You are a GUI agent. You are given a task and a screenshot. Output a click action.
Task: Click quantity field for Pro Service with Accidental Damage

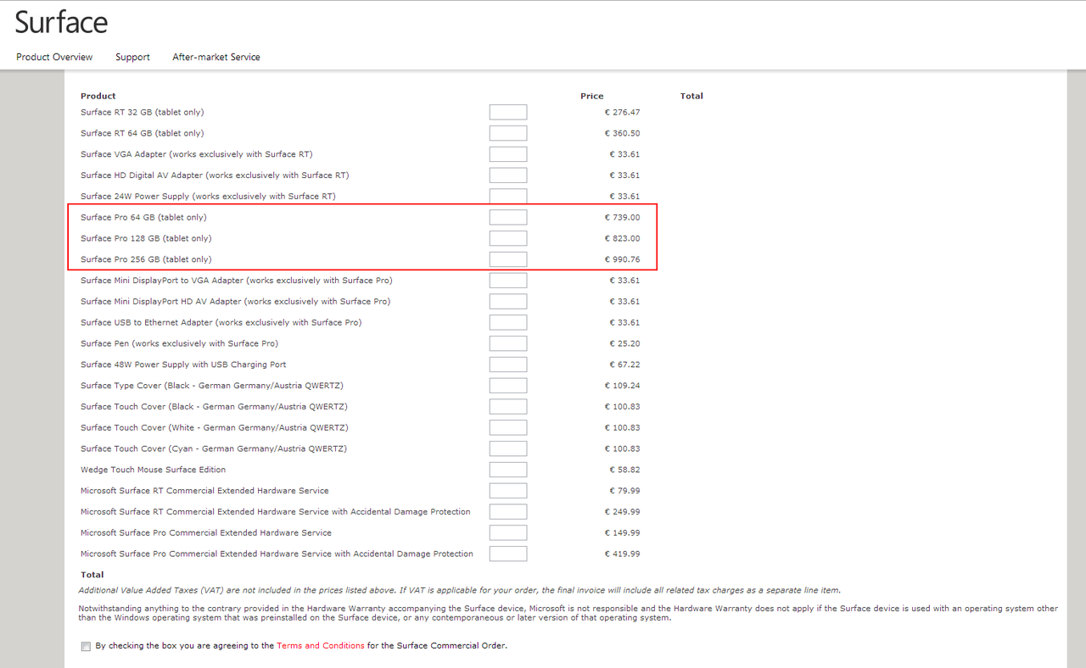click(508, 554)
